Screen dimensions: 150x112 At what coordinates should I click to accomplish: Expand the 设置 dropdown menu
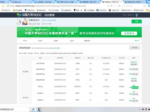56,41
